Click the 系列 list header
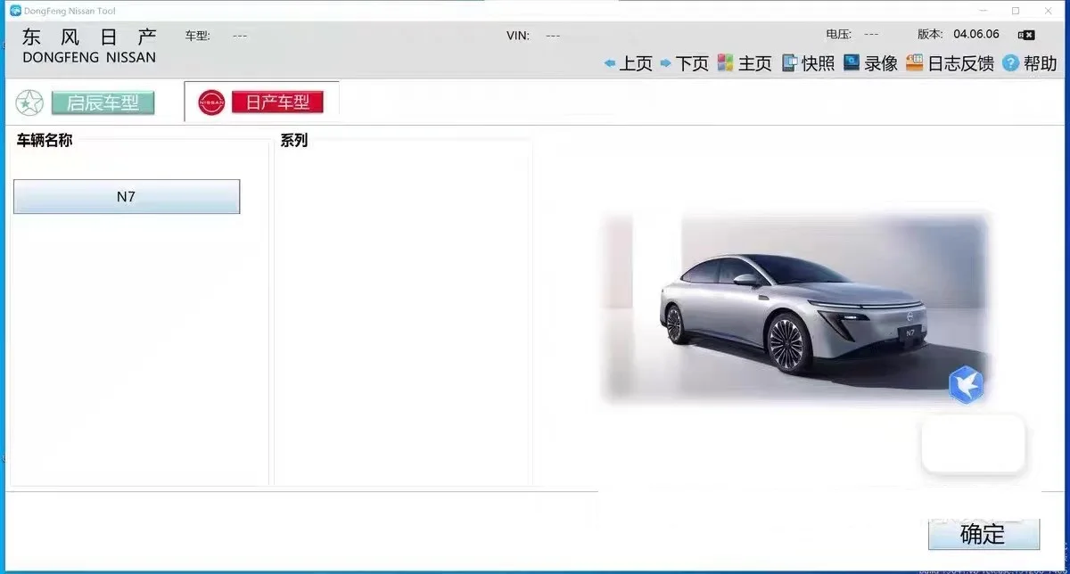The image size is (1070, 574). tap(293, 140)
